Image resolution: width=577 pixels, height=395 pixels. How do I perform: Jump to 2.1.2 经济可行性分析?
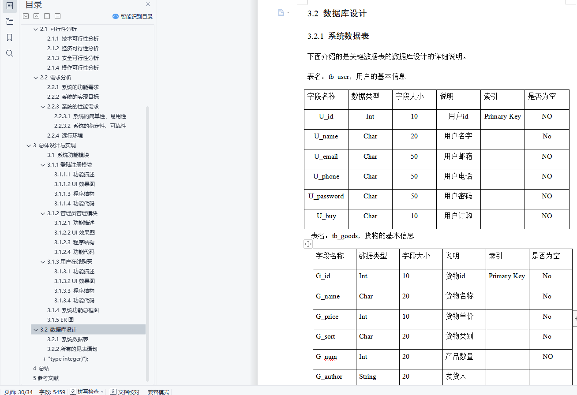click(x=73, y=48)
